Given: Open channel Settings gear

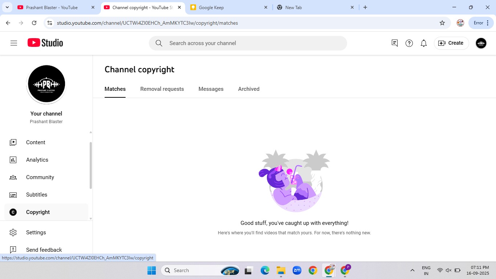Looking at the screenshot, I should coord(36,232).
